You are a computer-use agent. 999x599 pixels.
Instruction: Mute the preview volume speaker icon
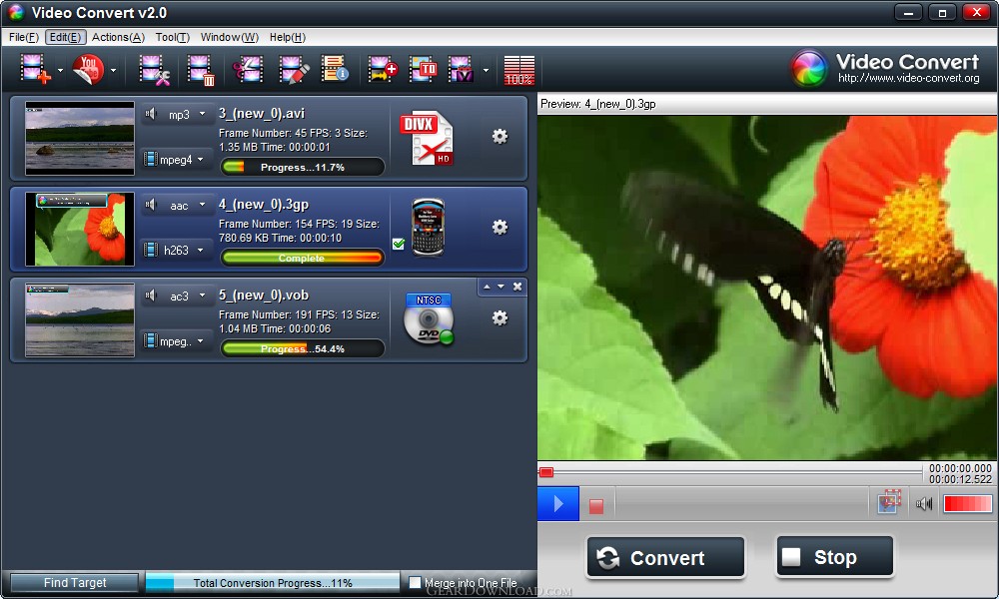tap(924, 504)
